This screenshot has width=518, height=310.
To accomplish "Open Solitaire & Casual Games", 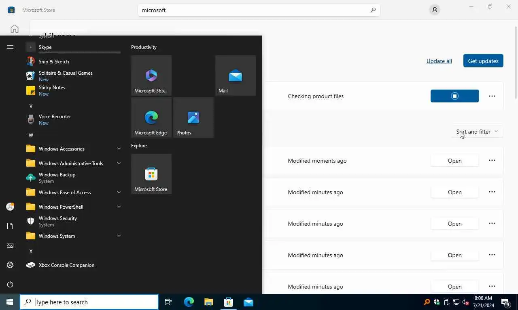I will point(73,76).
